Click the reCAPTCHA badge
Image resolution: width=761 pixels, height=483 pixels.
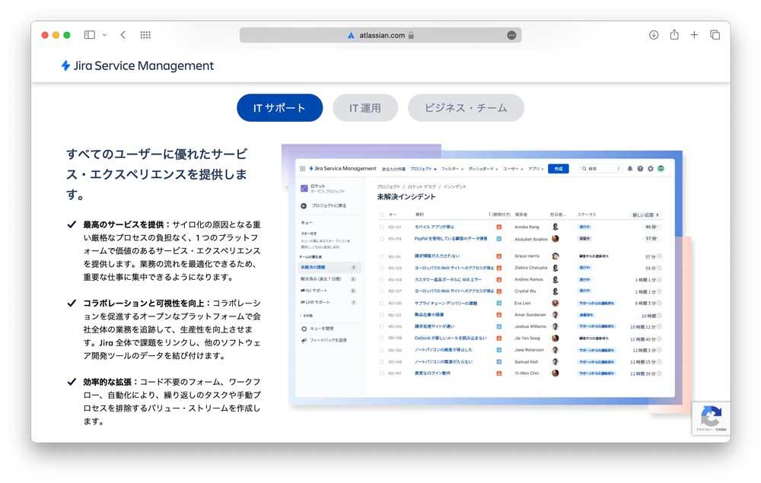point(711,418)
